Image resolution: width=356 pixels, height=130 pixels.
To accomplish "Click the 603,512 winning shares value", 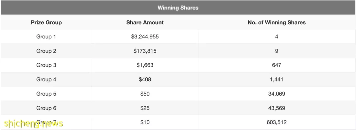I will [x=277, y=122].
